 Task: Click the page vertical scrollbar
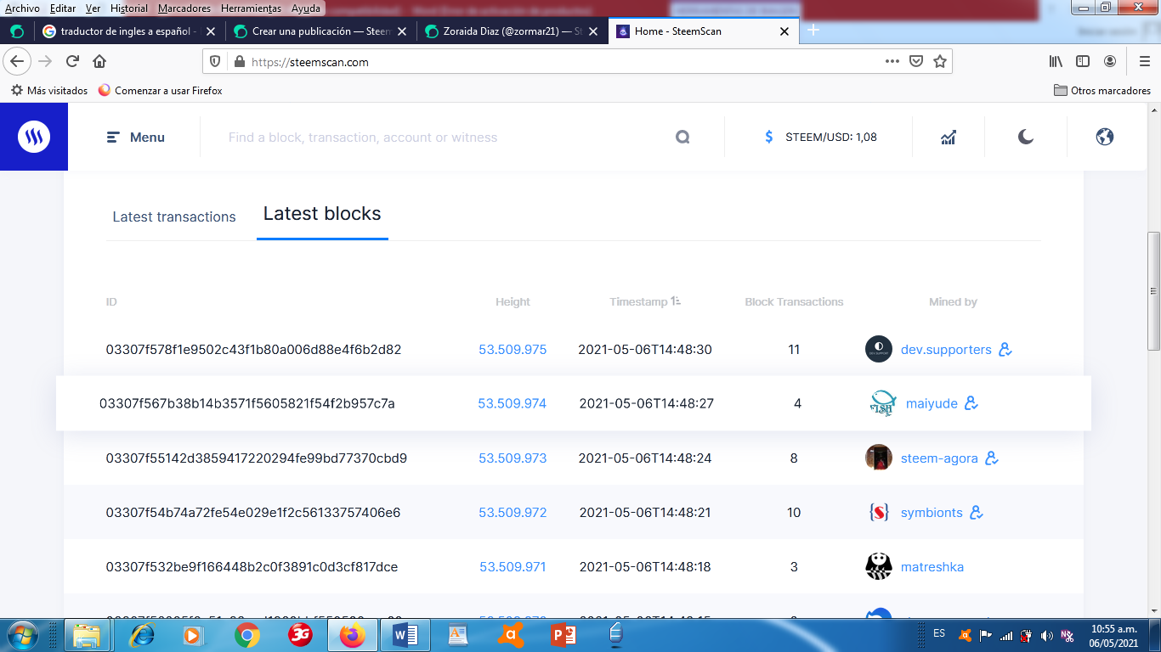[x=1153, y=291]
